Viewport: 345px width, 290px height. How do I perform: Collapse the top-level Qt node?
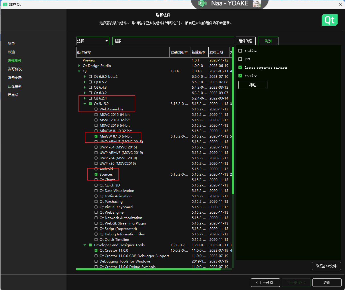click(x=79, y=71)
